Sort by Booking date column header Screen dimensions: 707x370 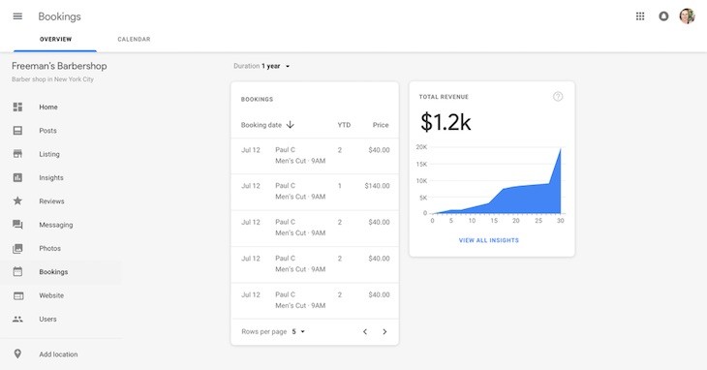(x=261, y=125)
